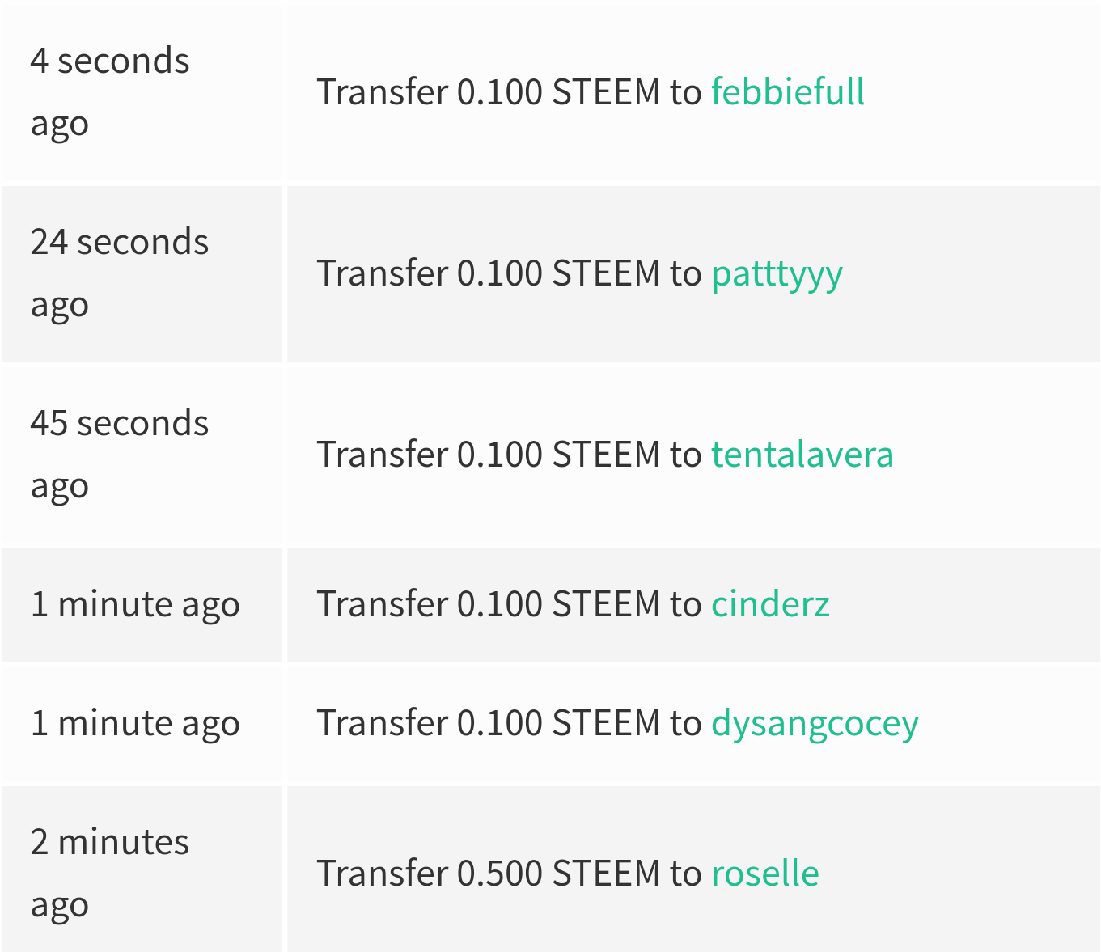Open the dysangcocey account link
The height and width of the screenshot is (952, 1101).
[x=815, y=723]
